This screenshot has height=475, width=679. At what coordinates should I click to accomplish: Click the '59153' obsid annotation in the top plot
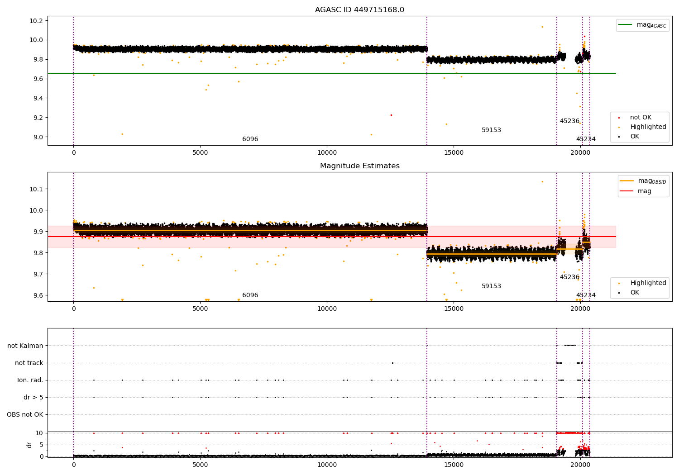(491, 130)
